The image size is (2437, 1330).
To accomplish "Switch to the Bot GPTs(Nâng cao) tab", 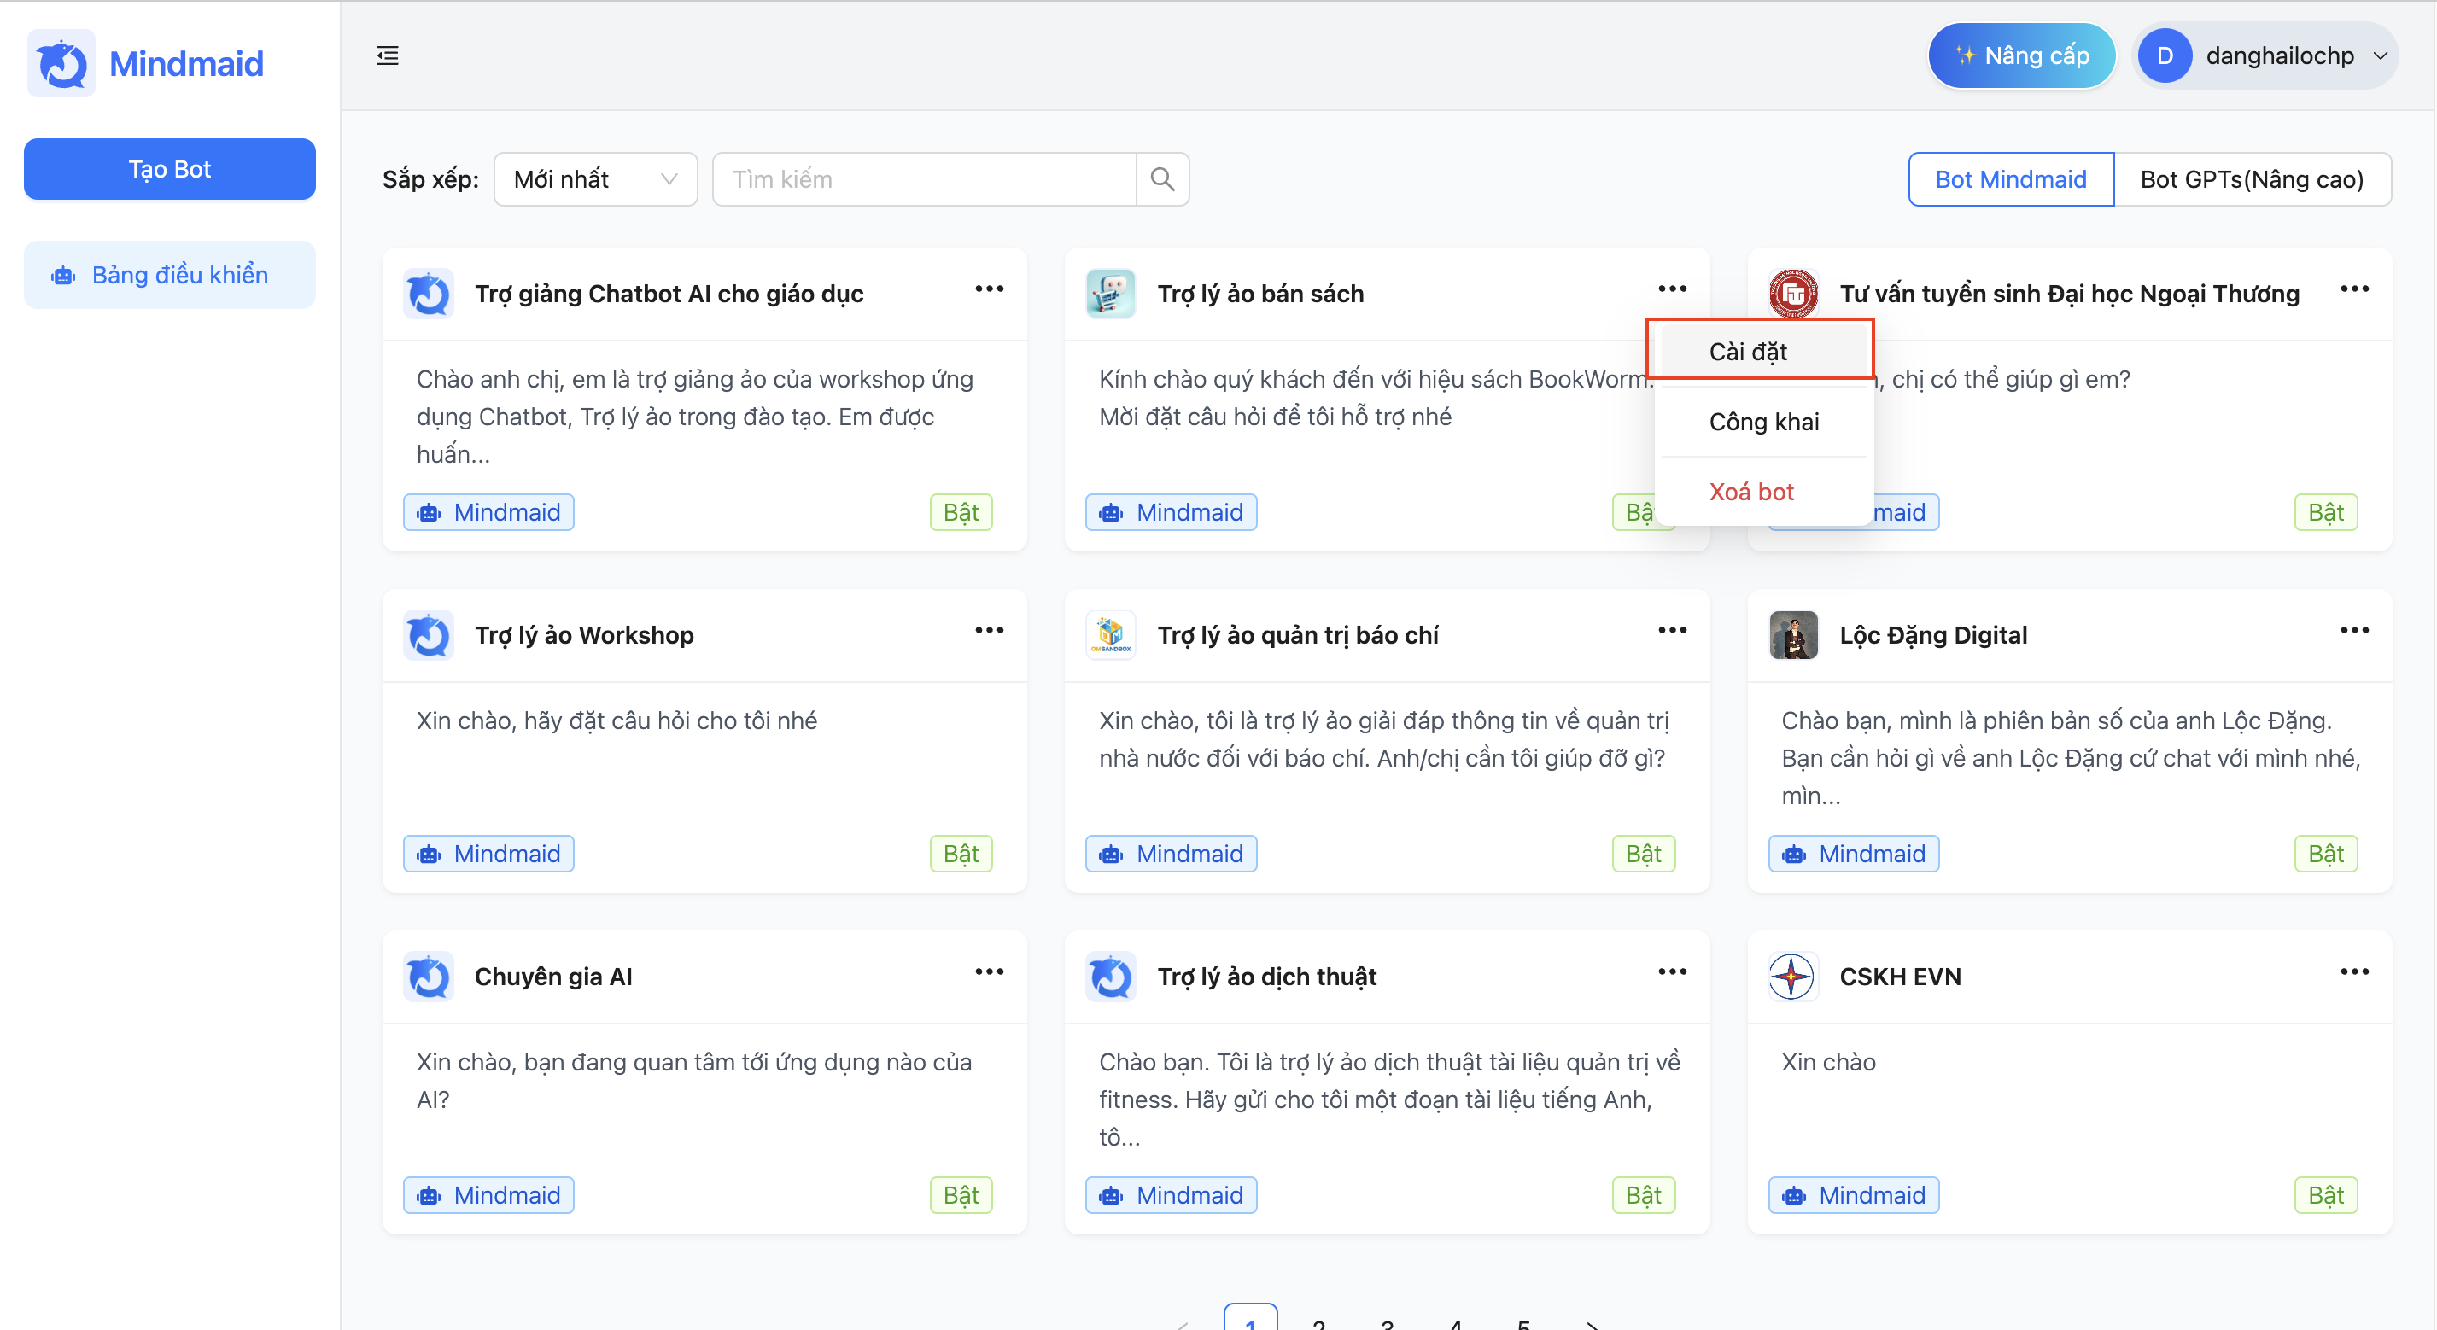I will click(x=2251, y=178).
